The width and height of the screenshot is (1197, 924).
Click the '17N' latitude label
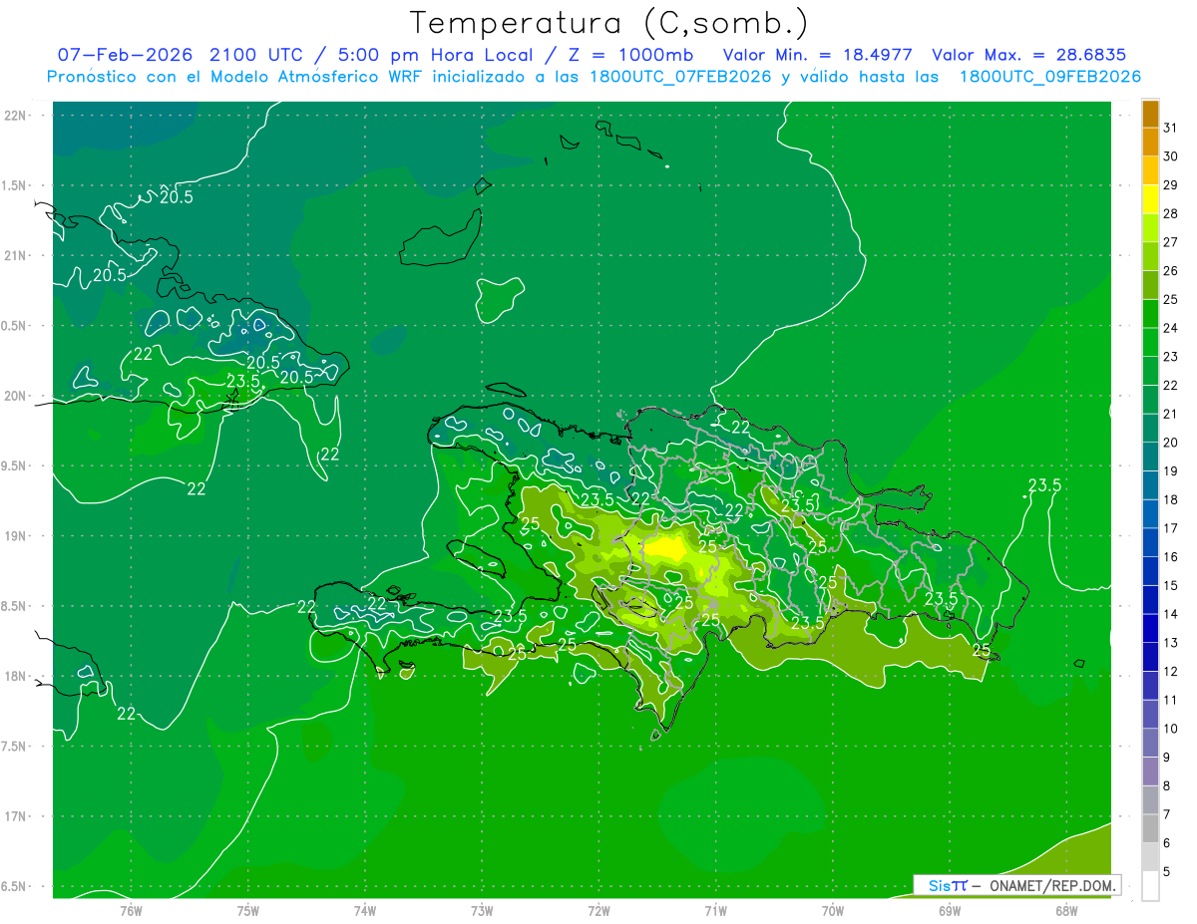16,816
